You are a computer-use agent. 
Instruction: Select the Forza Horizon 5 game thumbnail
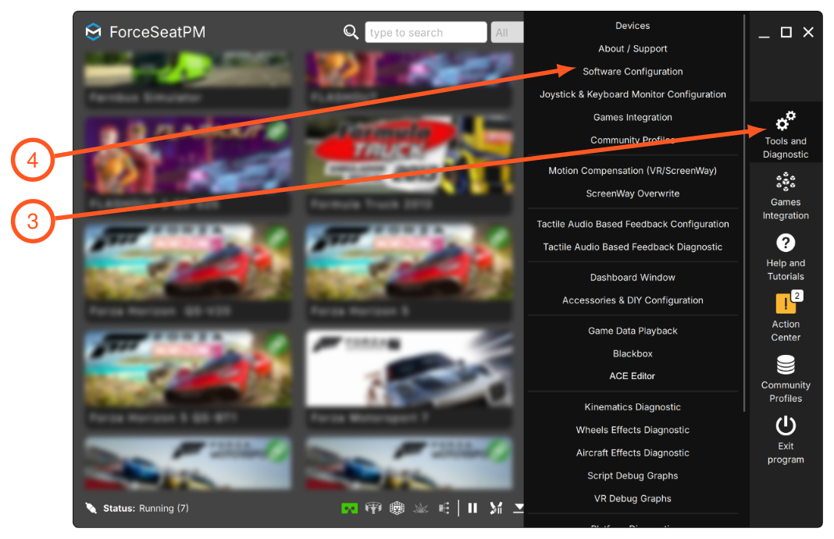(x=409, y=271)
